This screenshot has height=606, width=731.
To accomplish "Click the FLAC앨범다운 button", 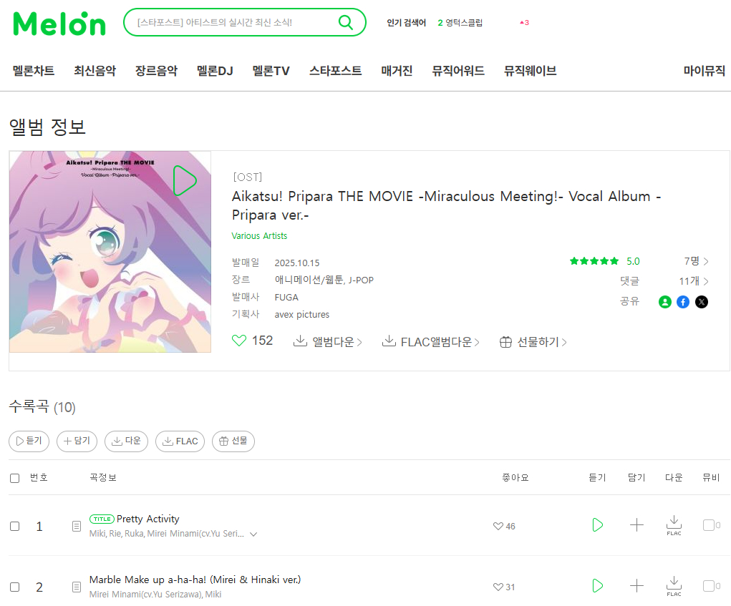I will (430, 342).
